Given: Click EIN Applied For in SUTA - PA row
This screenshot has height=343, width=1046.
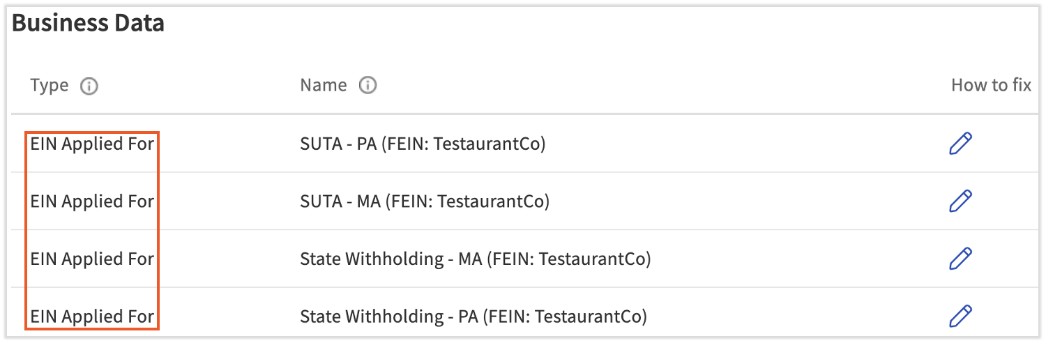Looking at the screenshot, I should [92, 144].
